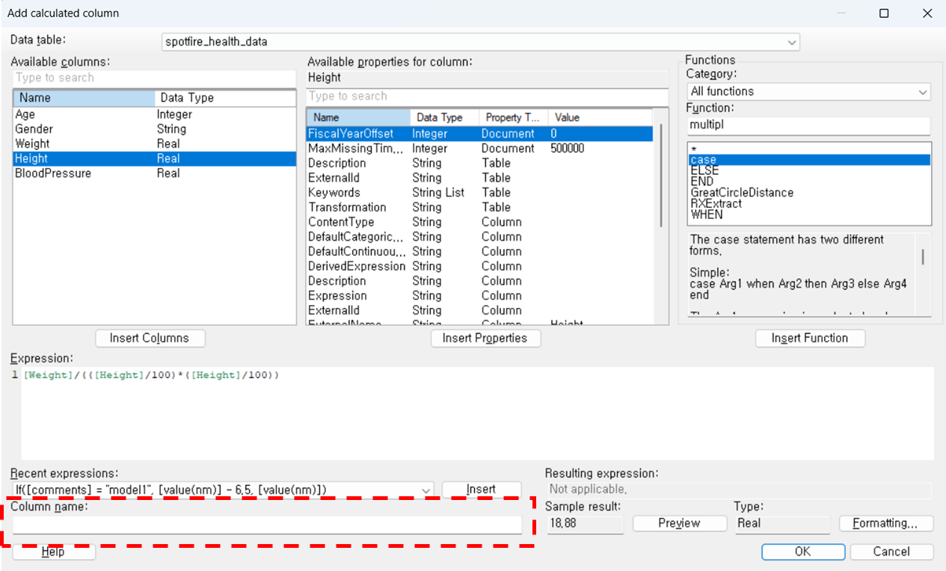Screen dimensions: 946x571
Task: Click the Property T... column header
Action: coord(514,117)
